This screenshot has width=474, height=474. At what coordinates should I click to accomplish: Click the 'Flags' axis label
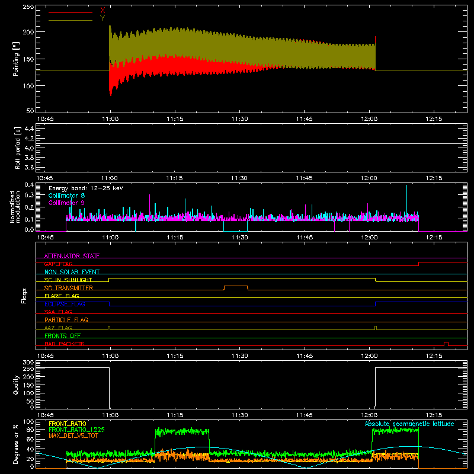[24, 296]
